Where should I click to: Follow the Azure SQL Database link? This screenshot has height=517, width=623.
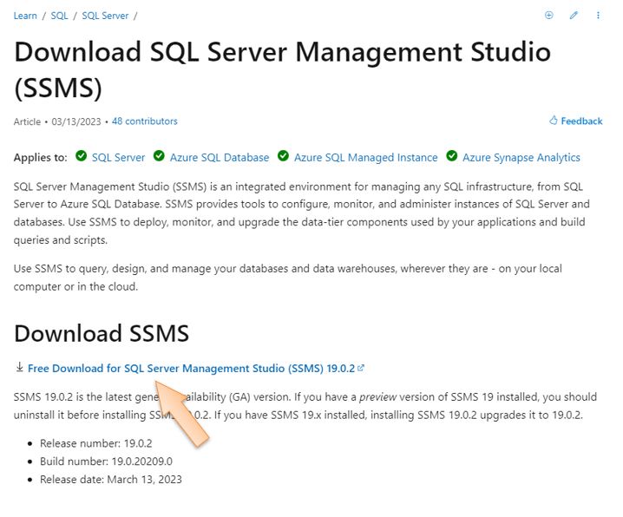220,157
